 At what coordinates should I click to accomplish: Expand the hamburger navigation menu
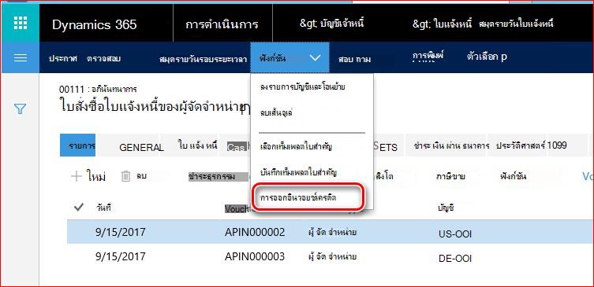pyautogui.click(x=20, y=57)
